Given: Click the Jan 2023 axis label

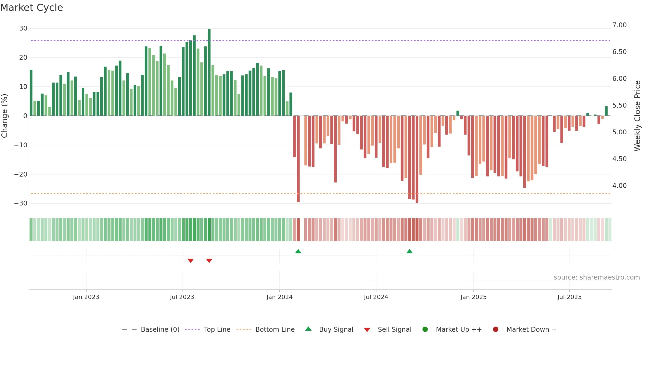Looking at the screenshot, I should click(86, 297).
